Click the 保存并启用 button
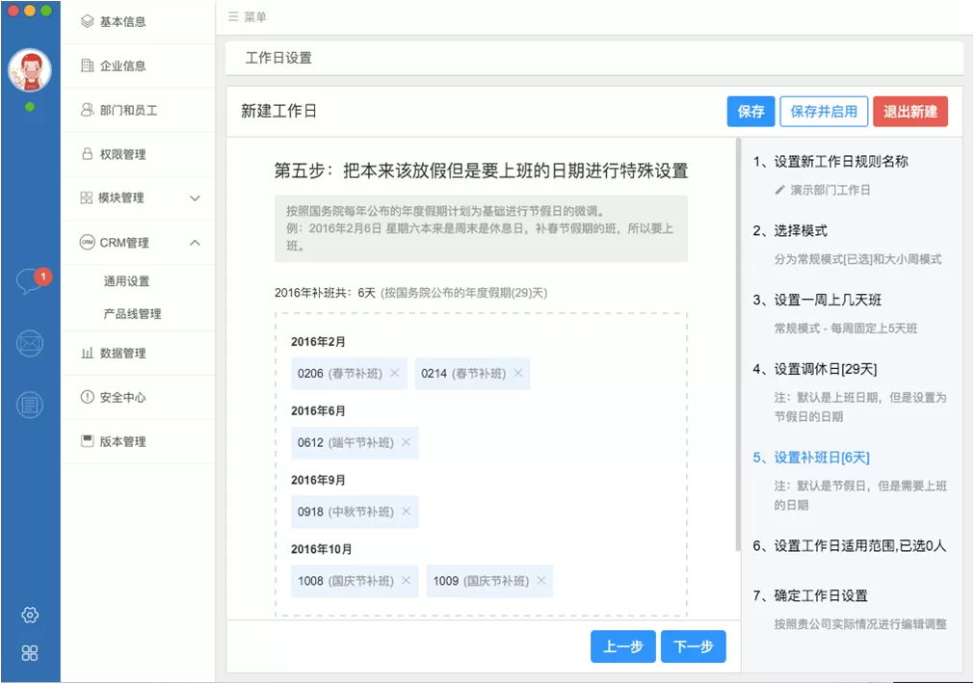Image resolution: width=974 pixels, height=684 pixels. click(x=824, y=111)
